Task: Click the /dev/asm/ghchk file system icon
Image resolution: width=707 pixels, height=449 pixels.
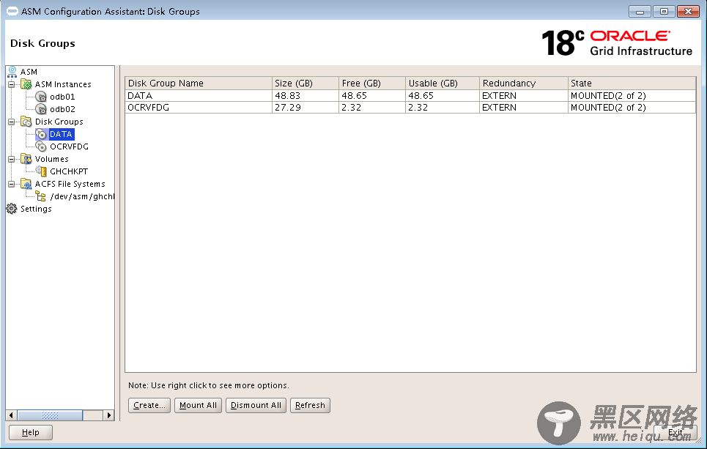Action: 41,196
